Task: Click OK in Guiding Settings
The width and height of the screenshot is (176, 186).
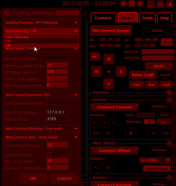Action: click(33, 178)
